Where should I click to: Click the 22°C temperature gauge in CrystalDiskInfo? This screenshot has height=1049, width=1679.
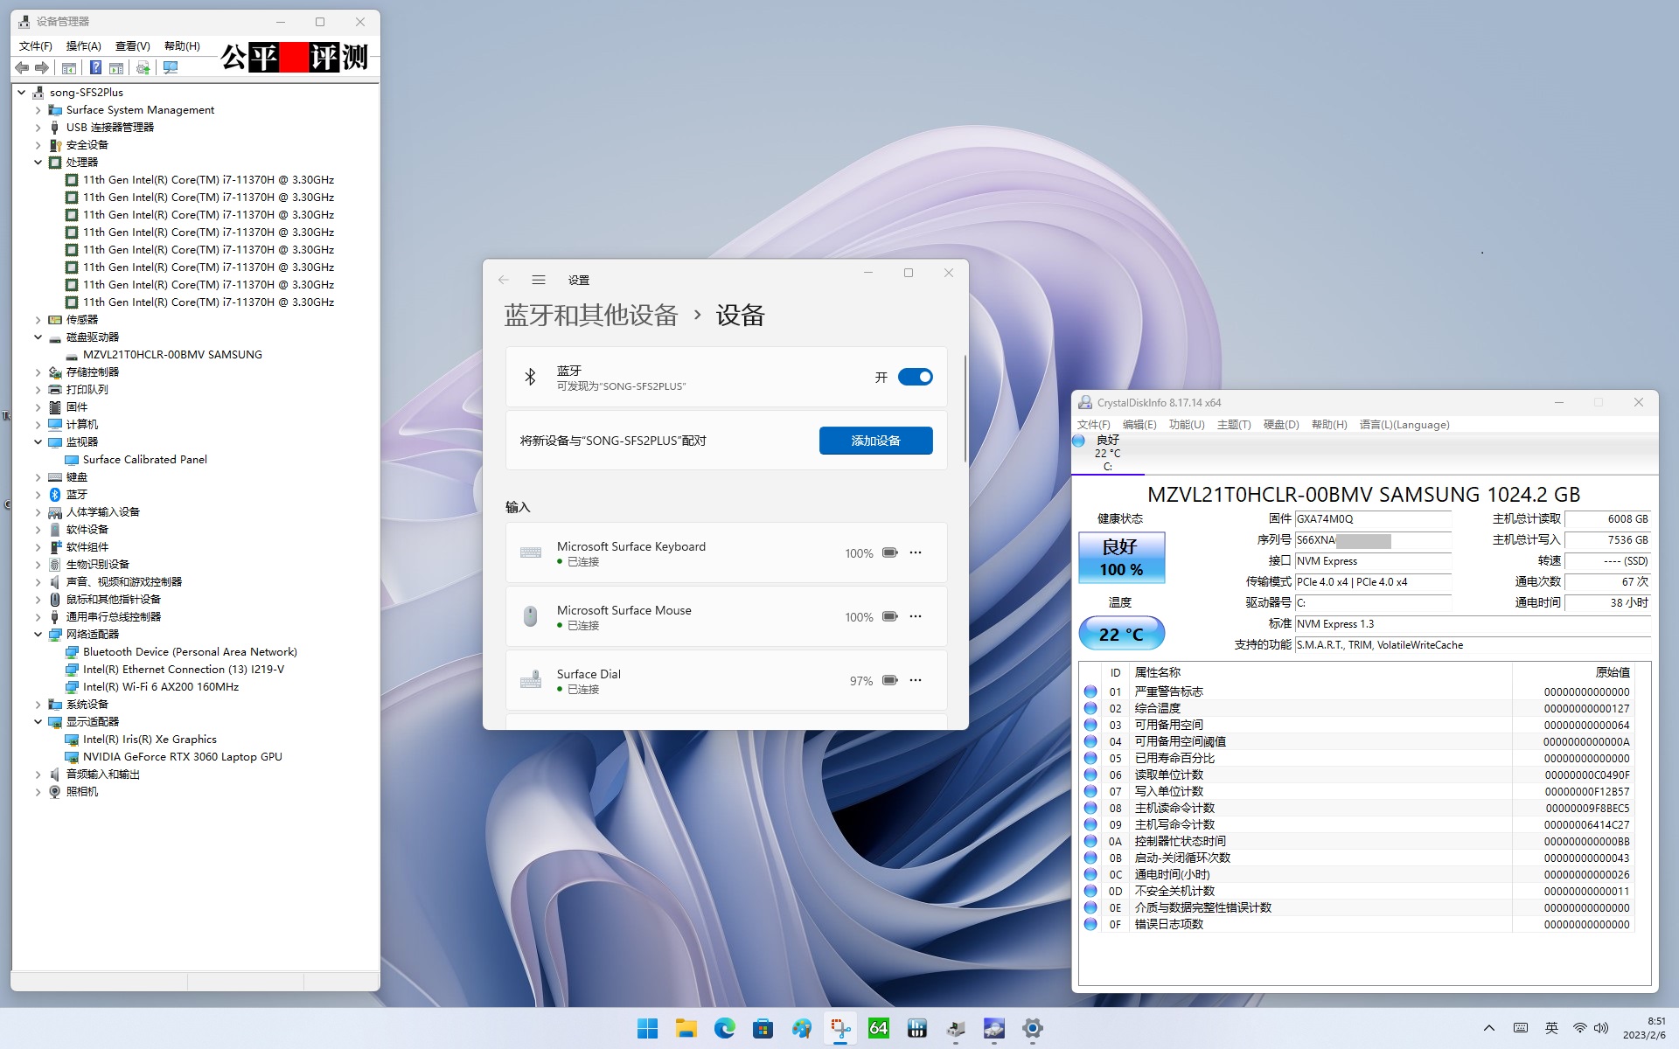[1122, 632]
